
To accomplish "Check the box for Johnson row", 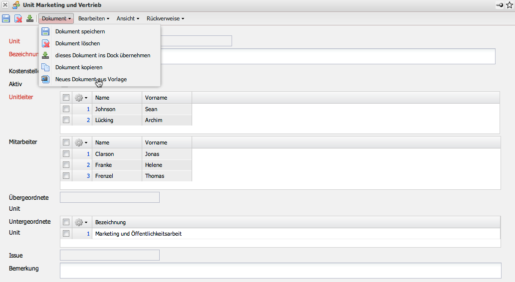I will click(66, 109).
